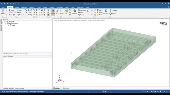Open the red error indicator dropdown in status bar

[x=105, y=92]
